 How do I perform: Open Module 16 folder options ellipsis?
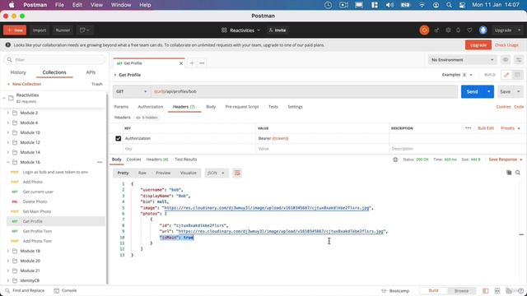[100, 162]
